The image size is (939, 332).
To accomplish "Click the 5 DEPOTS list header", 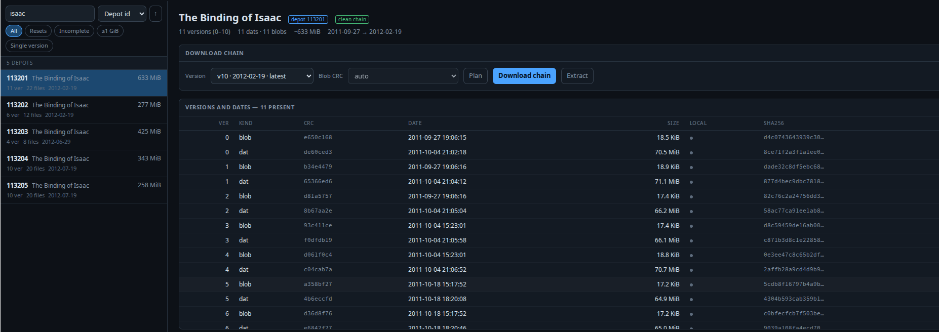I will pyautogui.click(x=20, y=63).
